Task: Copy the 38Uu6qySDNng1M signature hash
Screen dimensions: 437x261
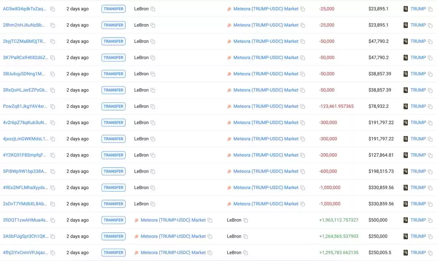Action: click(x=53, y=74)
